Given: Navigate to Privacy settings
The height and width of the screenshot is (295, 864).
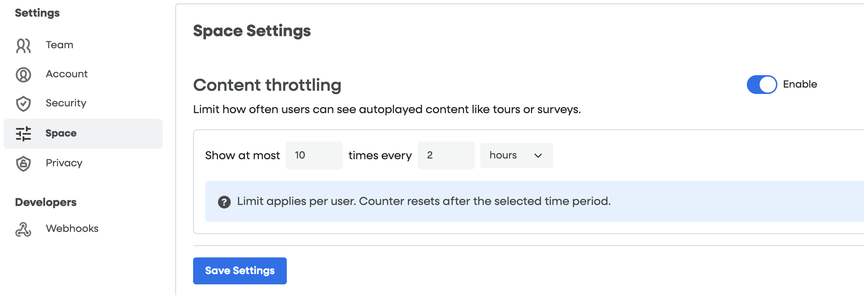Looking at the screenshot, I should pos(64,163).
